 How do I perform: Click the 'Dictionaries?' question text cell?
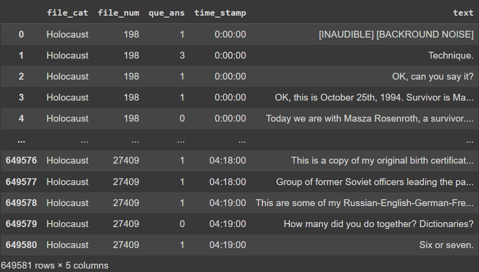[378, 224]
